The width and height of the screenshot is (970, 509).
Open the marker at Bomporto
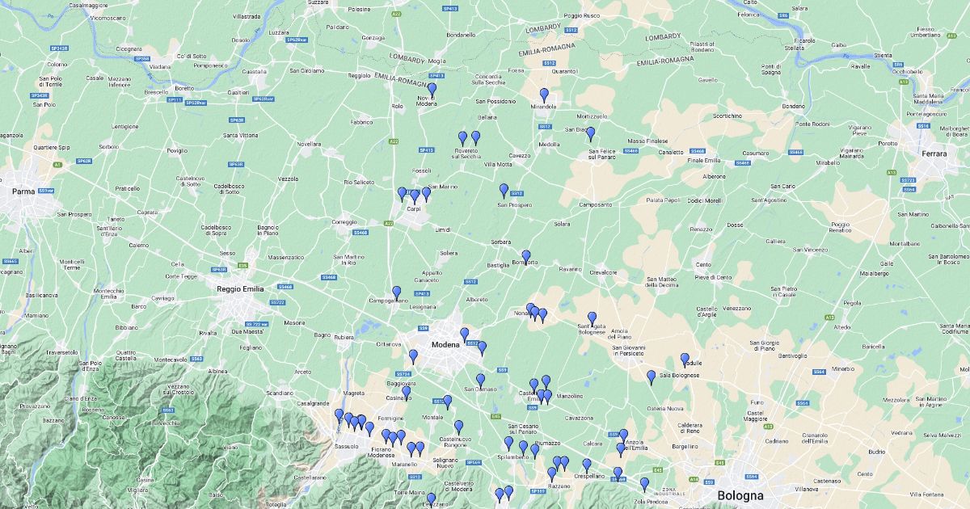(x=525, y=257)
